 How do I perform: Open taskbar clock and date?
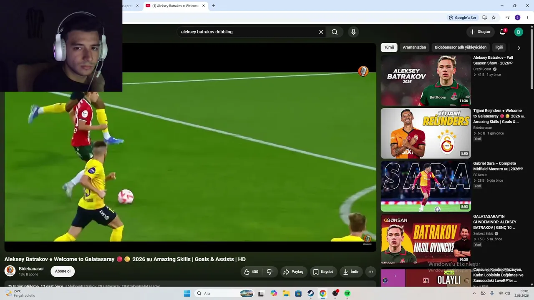point(521,293)
